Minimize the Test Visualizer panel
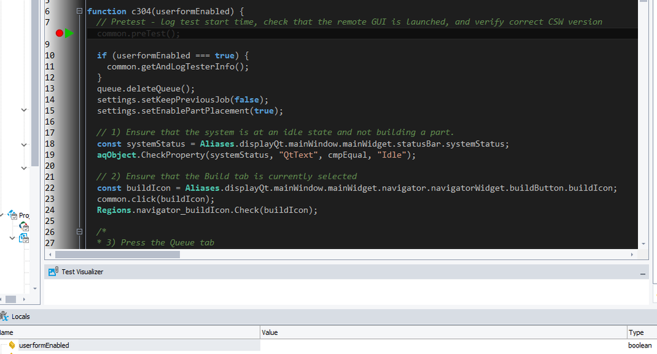 pyautogui.click(x=643, y=273)
